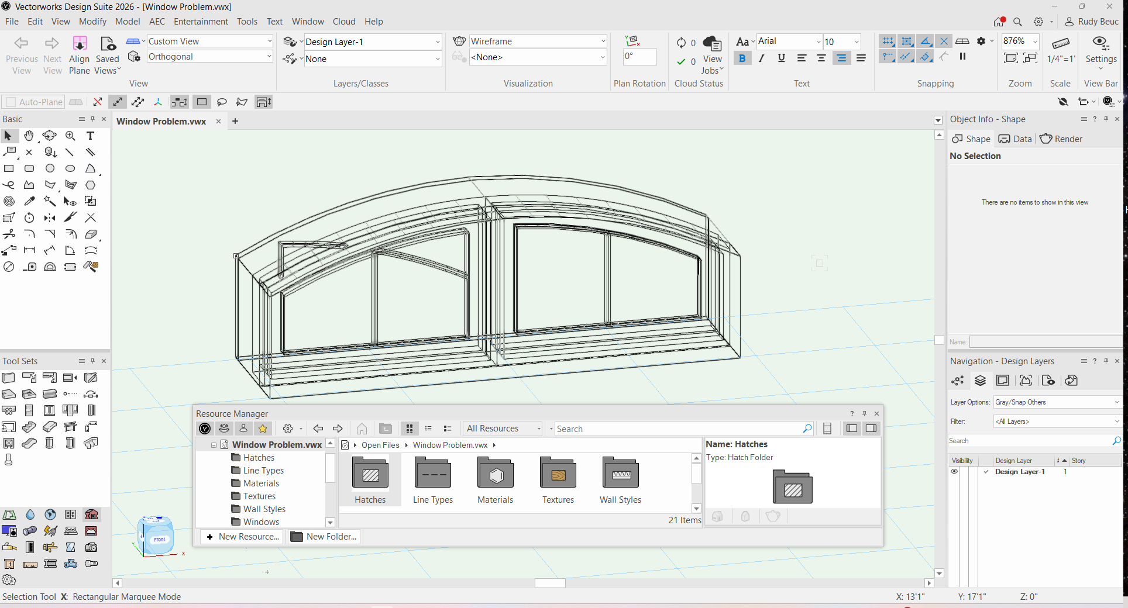
Task: Click the New Folder... button
Action: click(x=324, y=537)
